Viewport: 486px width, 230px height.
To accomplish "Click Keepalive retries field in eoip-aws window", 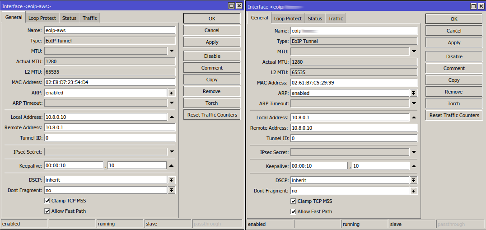I will [137, 165].
